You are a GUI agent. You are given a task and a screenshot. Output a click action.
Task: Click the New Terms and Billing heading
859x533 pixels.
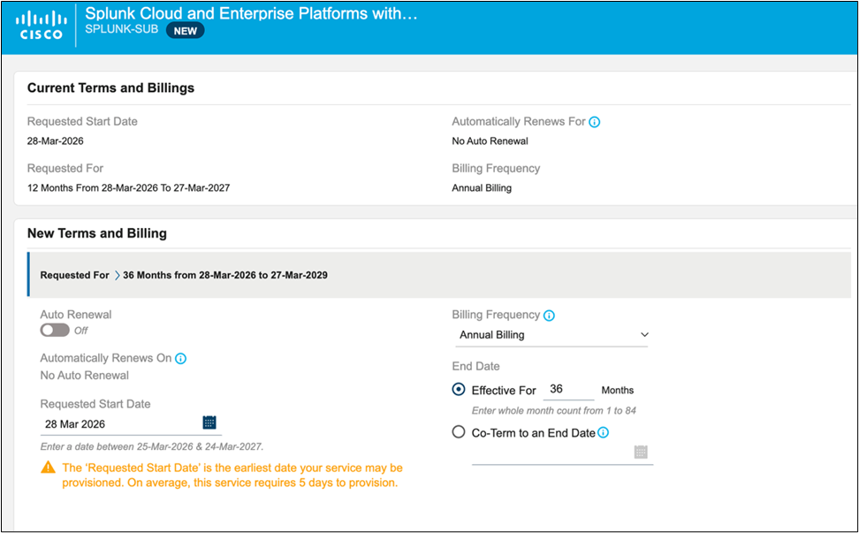point(97,233)
